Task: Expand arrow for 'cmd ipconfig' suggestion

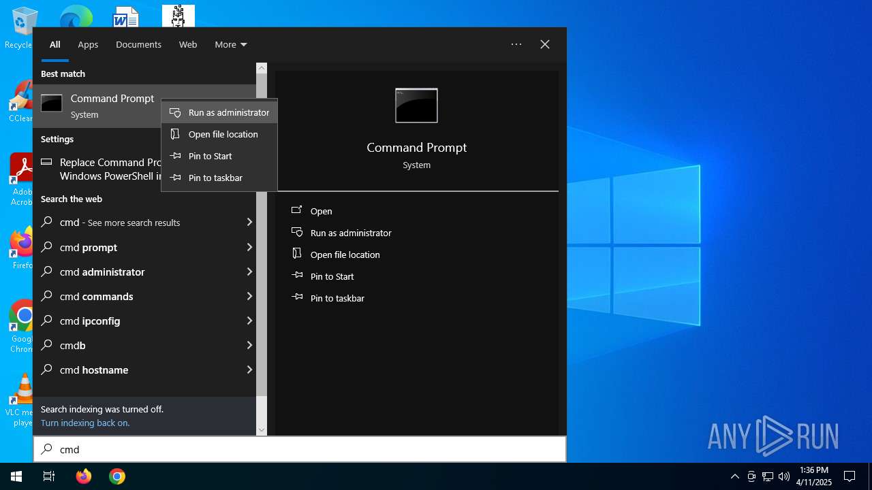Action: (249, 321)
